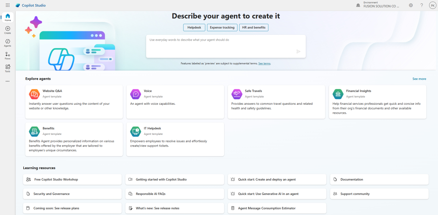438x215 pixels.
Task: Click the Documentation page icon
Action: 335,179
